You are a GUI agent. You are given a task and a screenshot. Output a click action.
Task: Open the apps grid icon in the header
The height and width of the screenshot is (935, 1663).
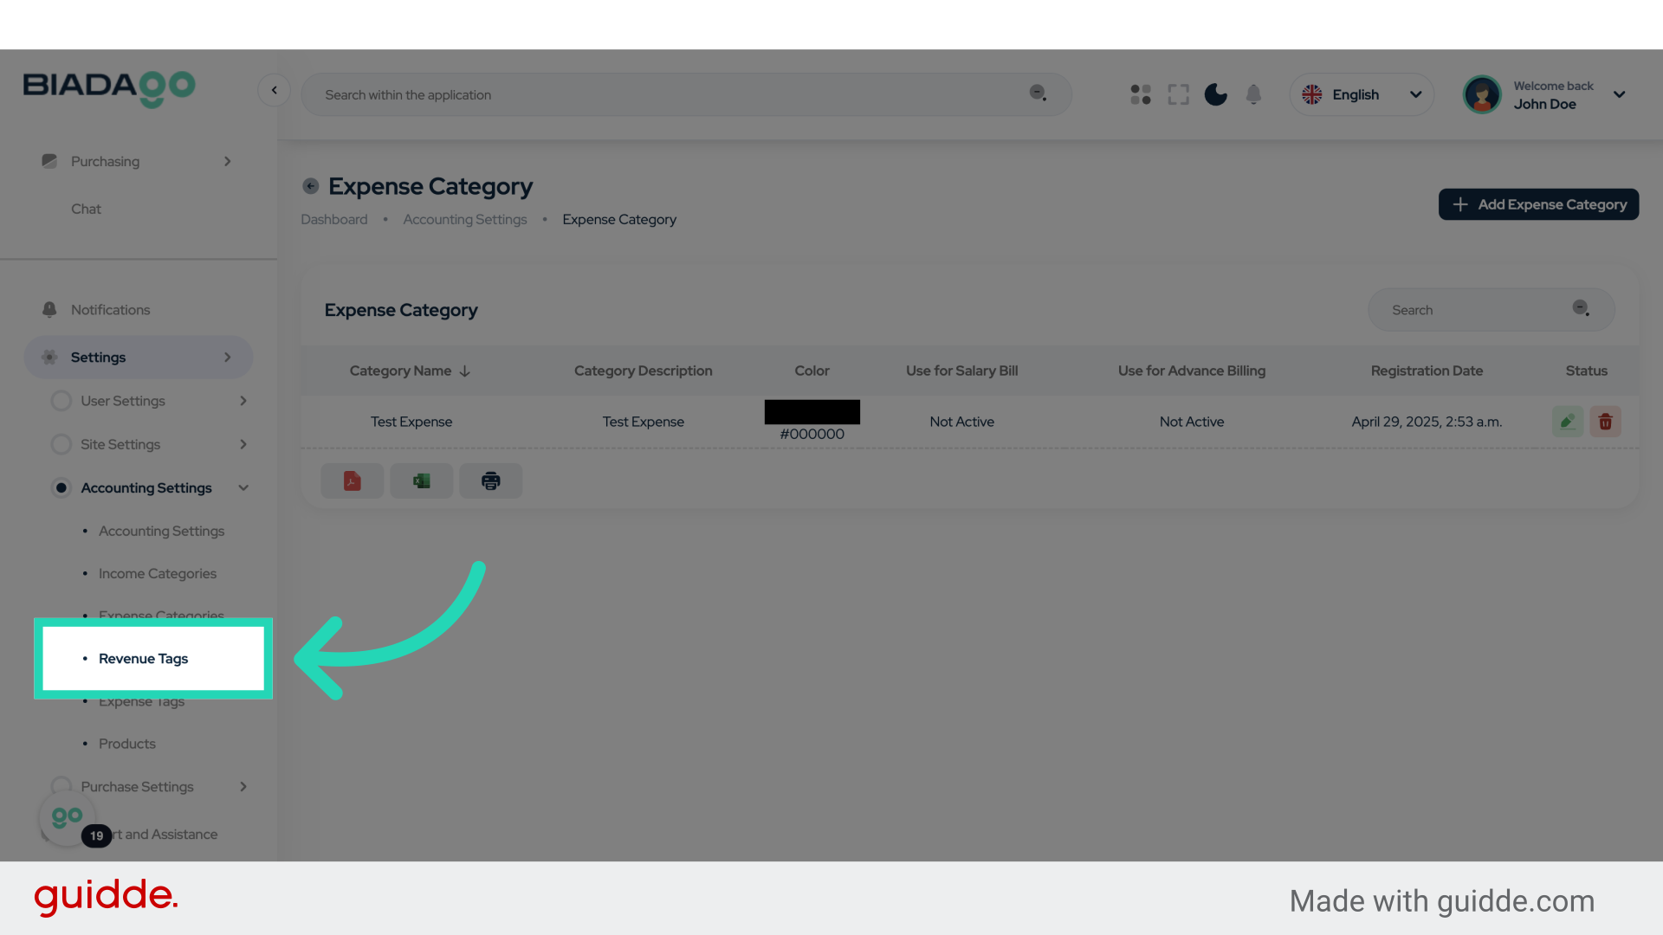tap(1140, 94)
